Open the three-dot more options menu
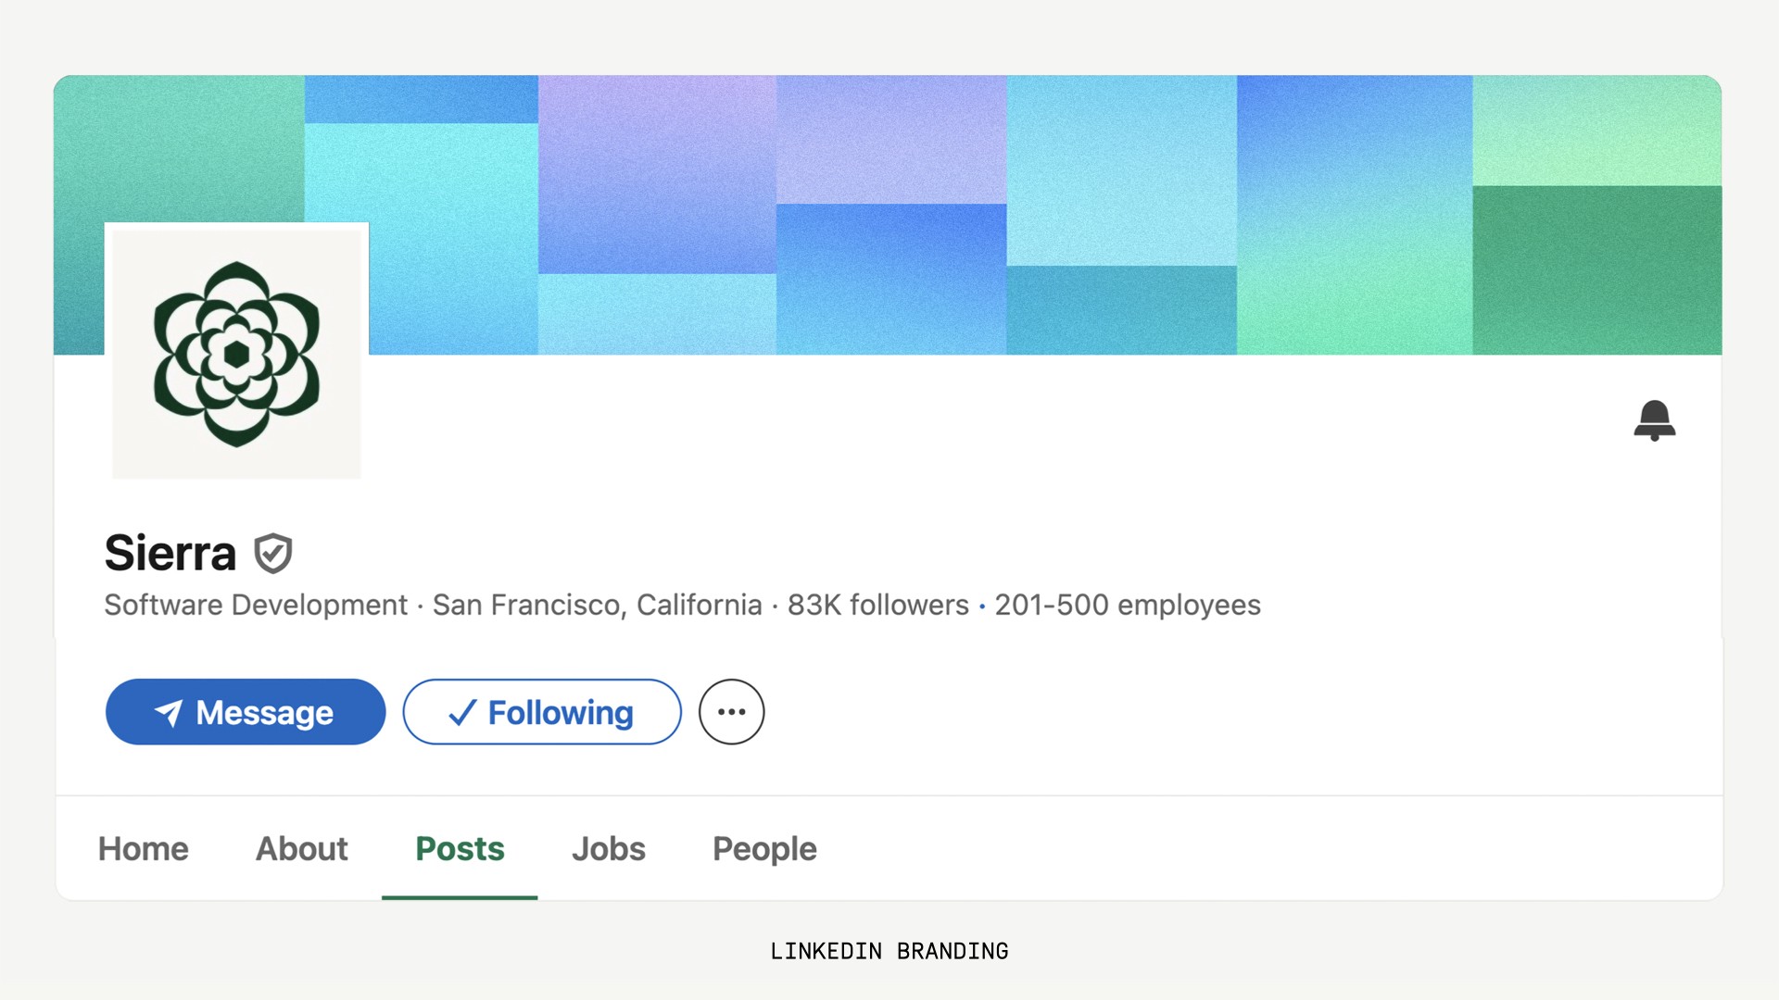Image resolution: width=1779 pixels, height=1000 pixels. [731, 712]
